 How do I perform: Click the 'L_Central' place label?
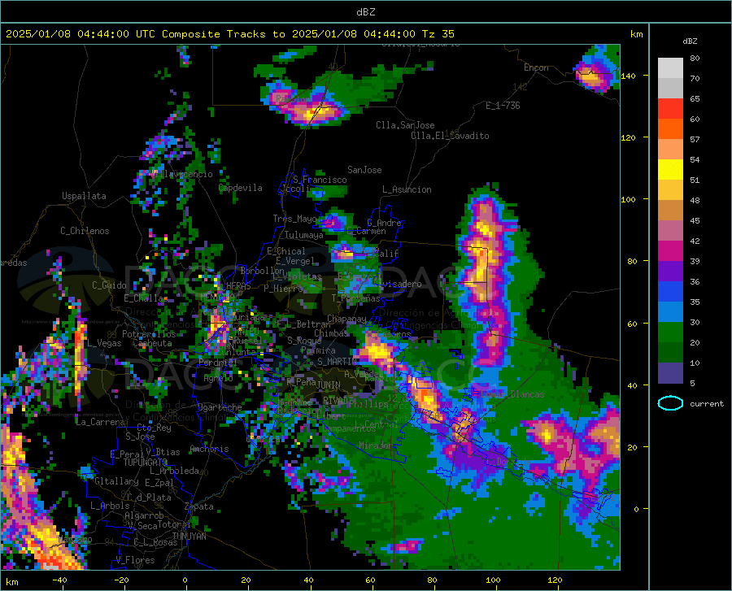coord(376,424)
